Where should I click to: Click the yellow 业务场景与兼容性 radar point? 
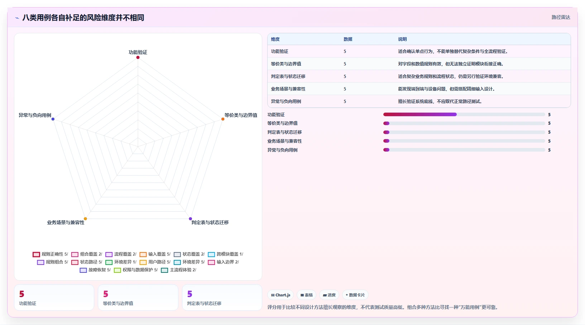(x=85, y=219)
